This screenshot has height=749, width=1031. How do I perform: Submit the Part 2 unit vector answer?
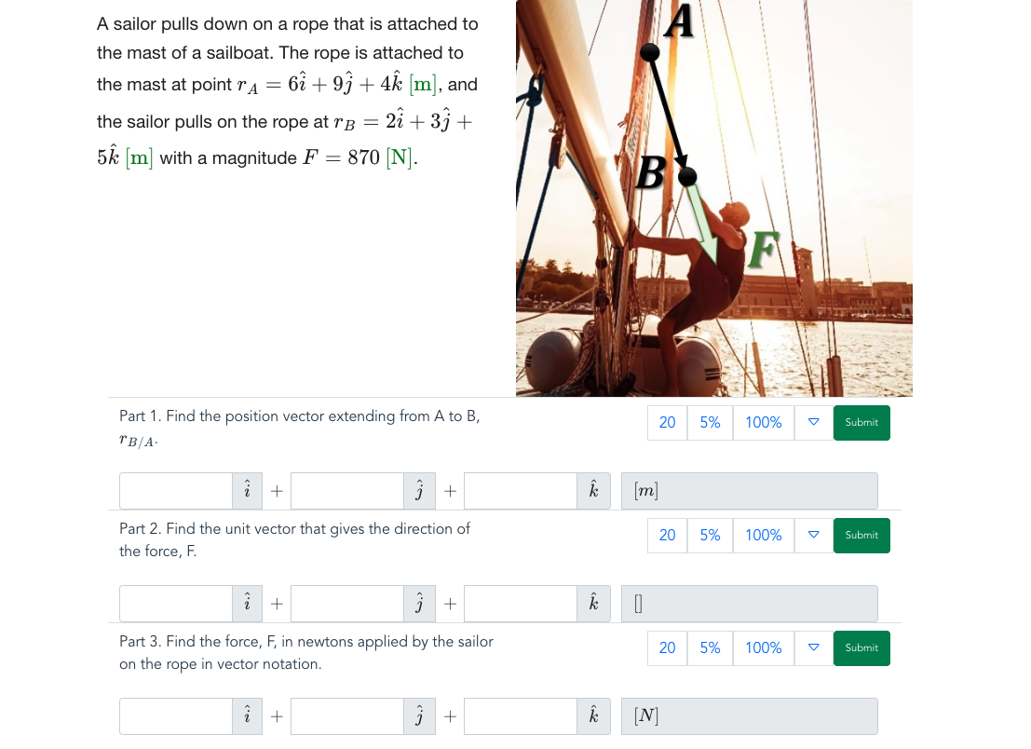click(x=861, y=536)
